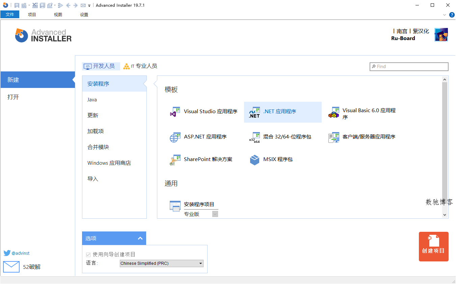Open the 专业版 edition dropdown

click(215, 214)
